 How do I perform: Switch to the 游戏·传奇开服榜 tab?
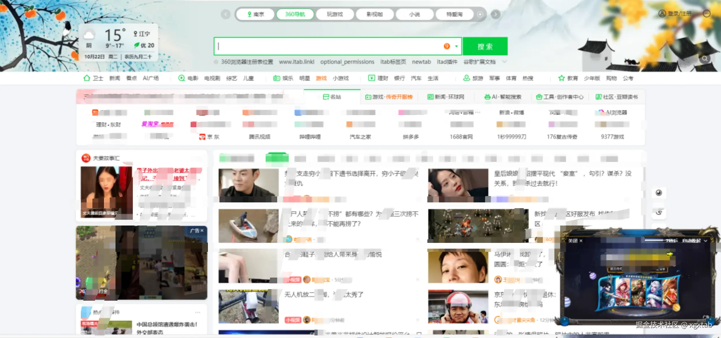click(390, 97)
